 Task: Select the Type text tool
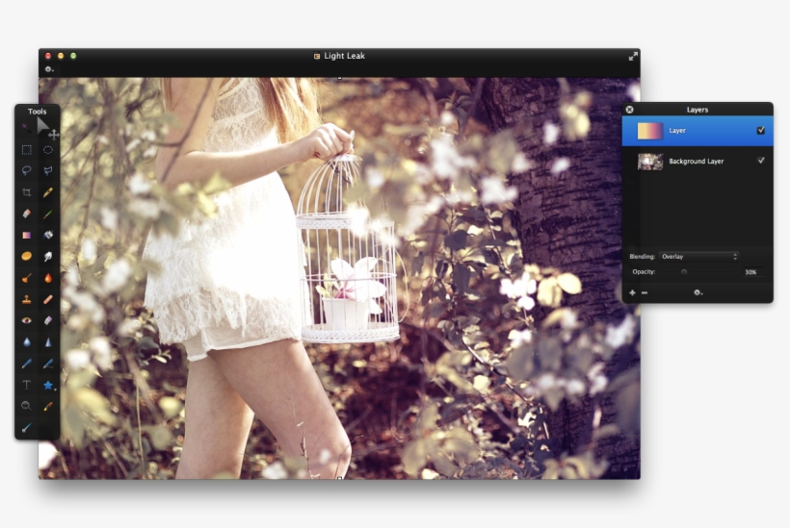click(x=26, y=385)
